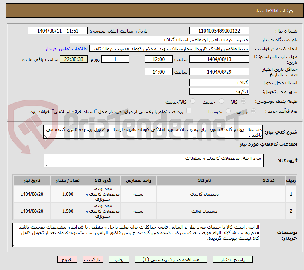Click the تعداد / مقدار column header
The image size is (304, 270).
coord(68,180)
